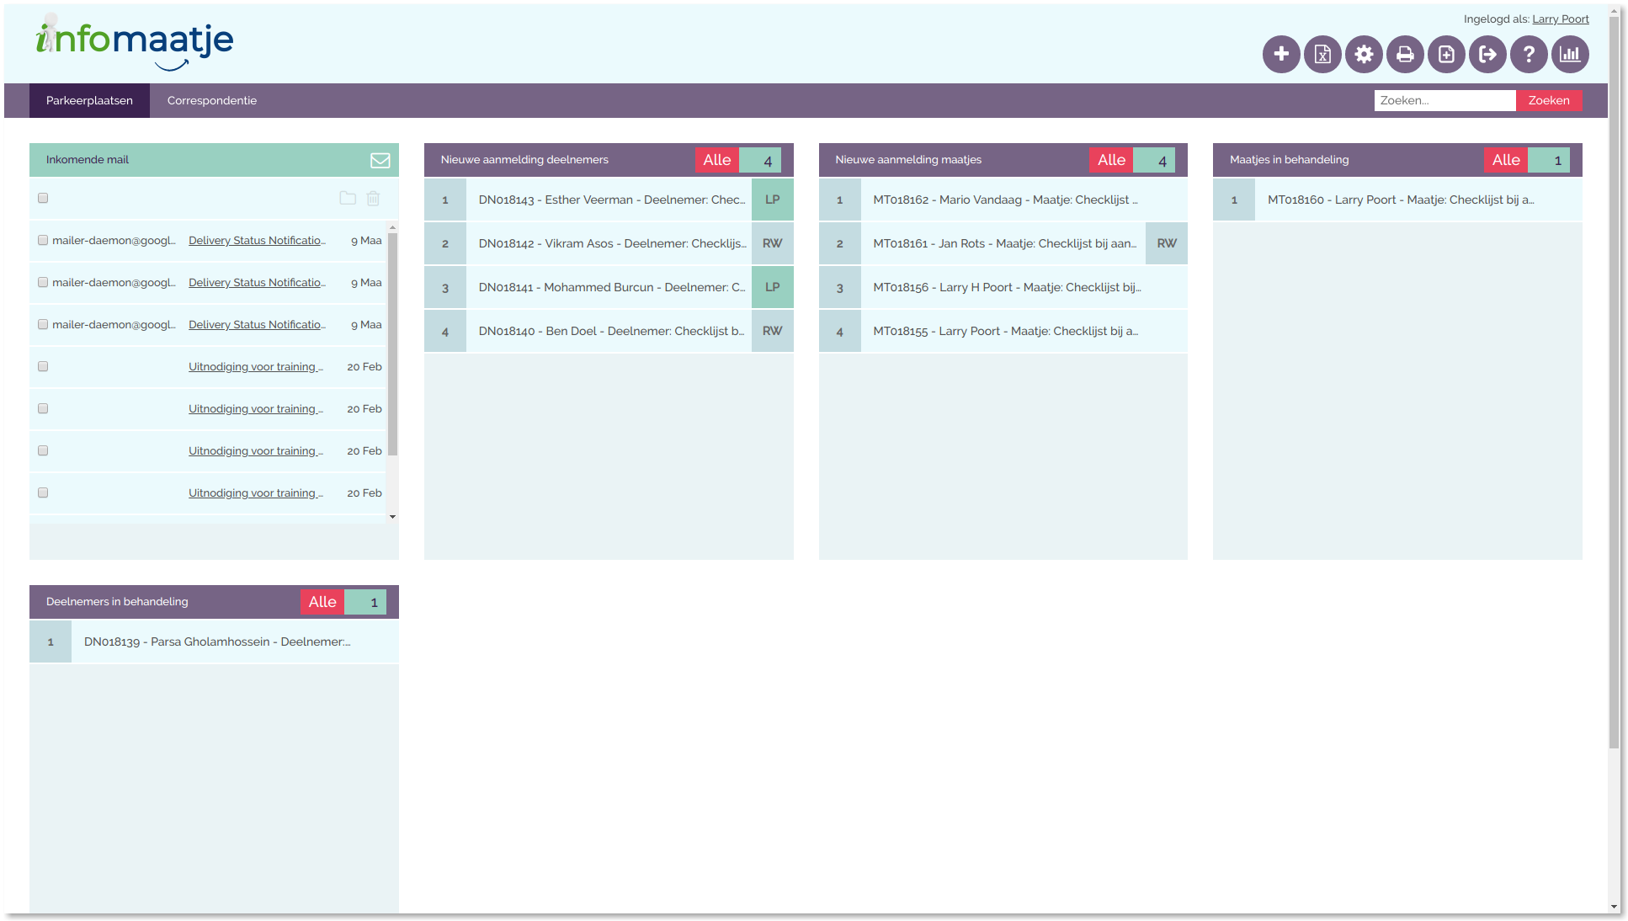The width and height of the screenshot is (1628, 921).
Task: Click the Excel export icon
Action: click(x=1322, y=55)
